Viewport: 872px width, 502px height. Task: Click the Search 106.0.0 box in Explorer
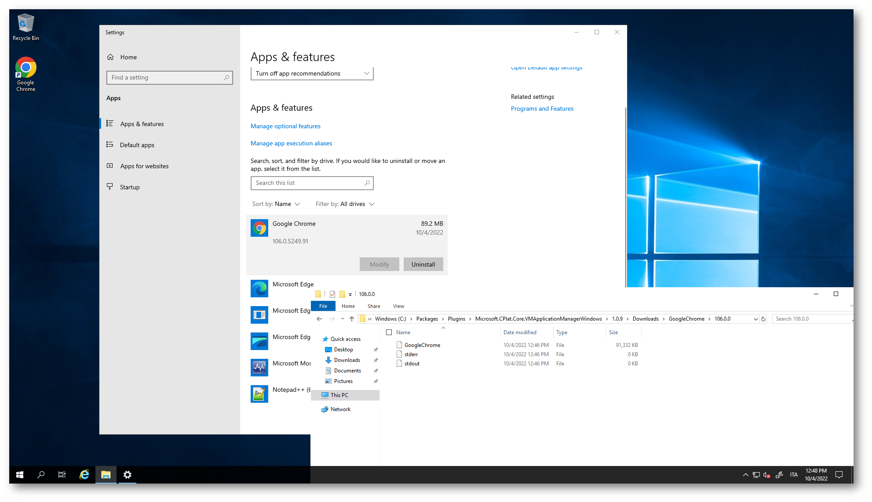(x=812, y=319)
